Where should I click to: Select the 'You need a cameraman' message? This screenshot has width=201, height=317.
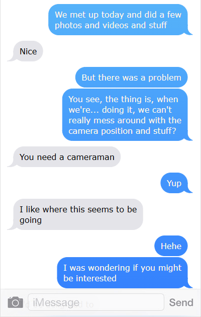point(67,157)
